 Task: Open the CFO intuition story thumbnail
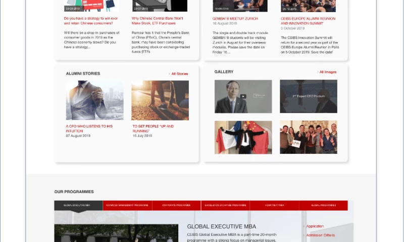(x=94, y=100)
